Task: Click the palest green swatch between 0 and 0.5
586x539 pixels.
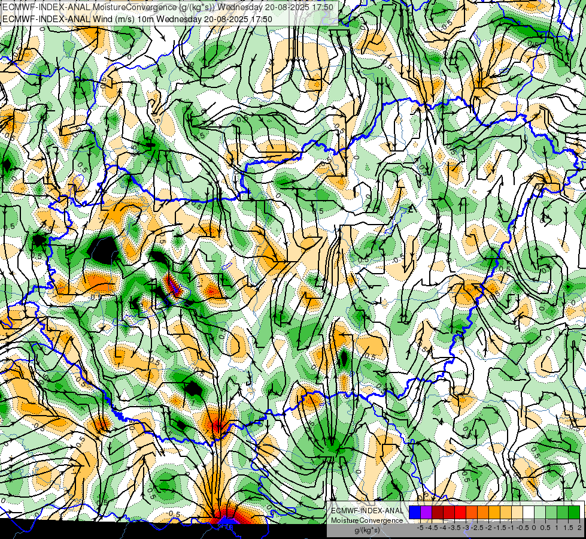Action: 540,513
